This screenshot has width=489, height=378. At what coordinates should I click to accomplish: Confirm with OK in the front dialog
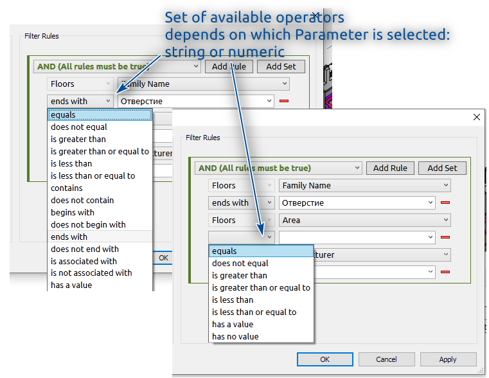(325, 359)
